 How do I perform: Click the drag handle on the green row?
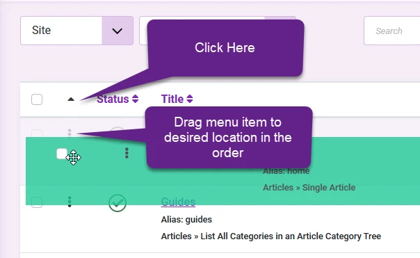(x=127, y=153)
